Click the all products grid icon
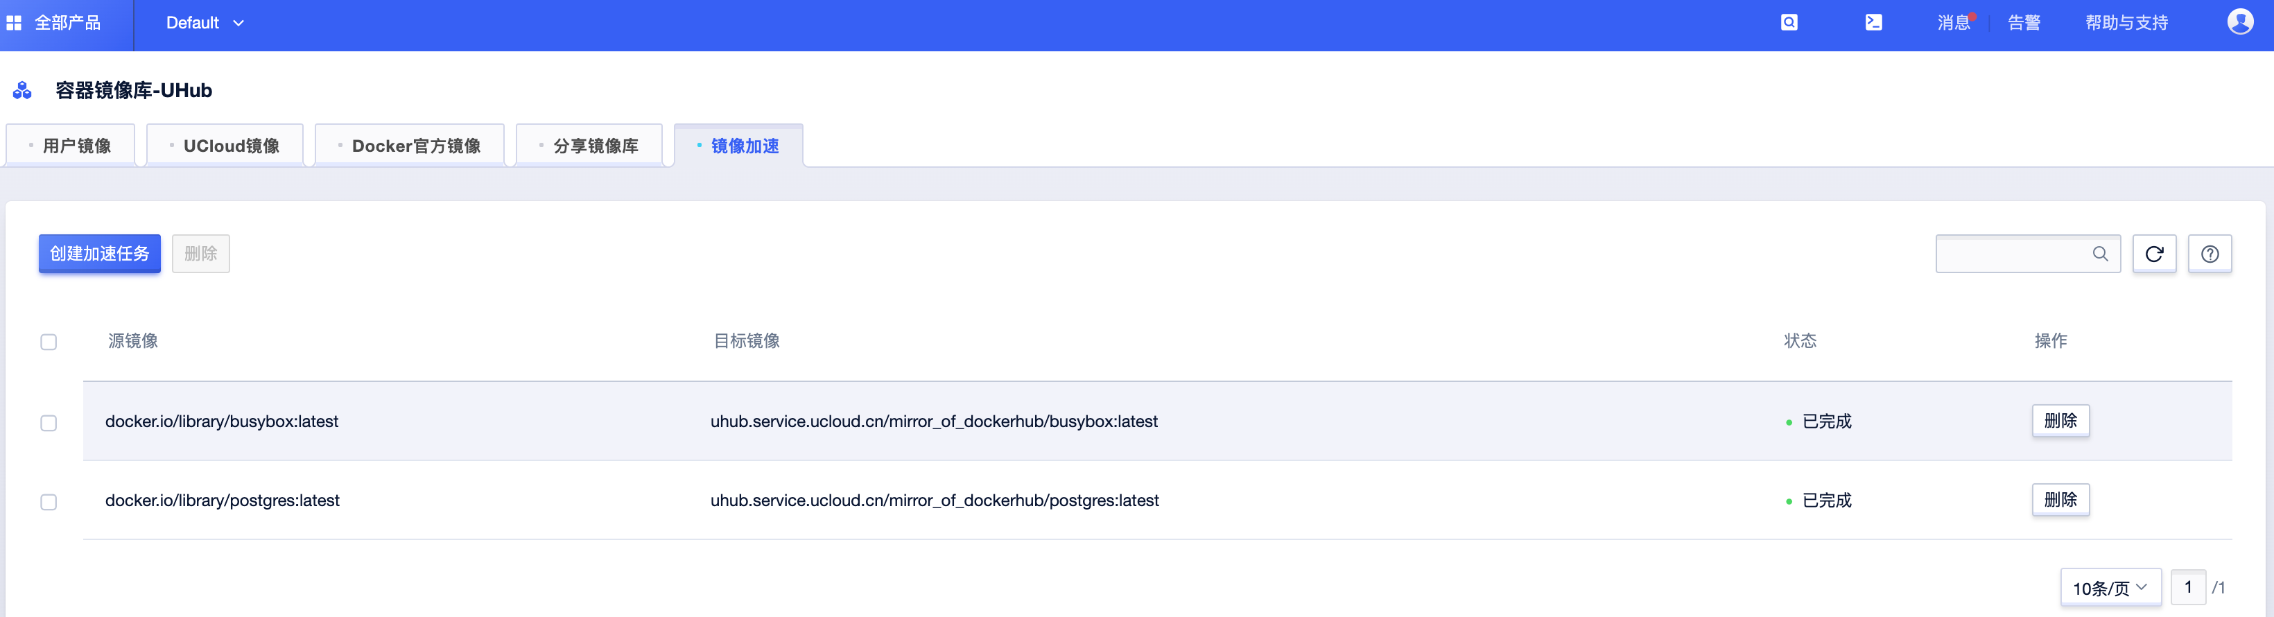 coord(13,22)
